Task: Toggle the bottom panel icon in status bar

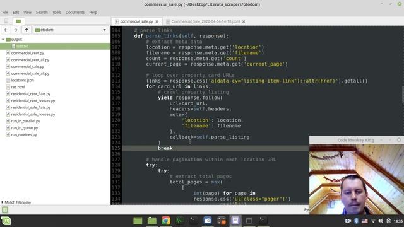Action: [5, 210]
